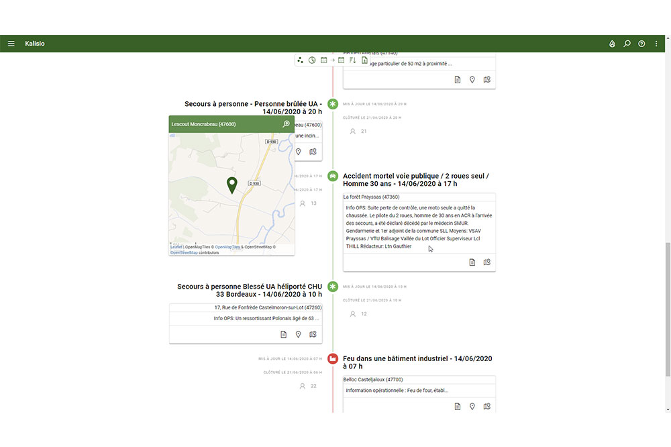Open the OpenStreetMap contributors link

(x=184, y=252)
